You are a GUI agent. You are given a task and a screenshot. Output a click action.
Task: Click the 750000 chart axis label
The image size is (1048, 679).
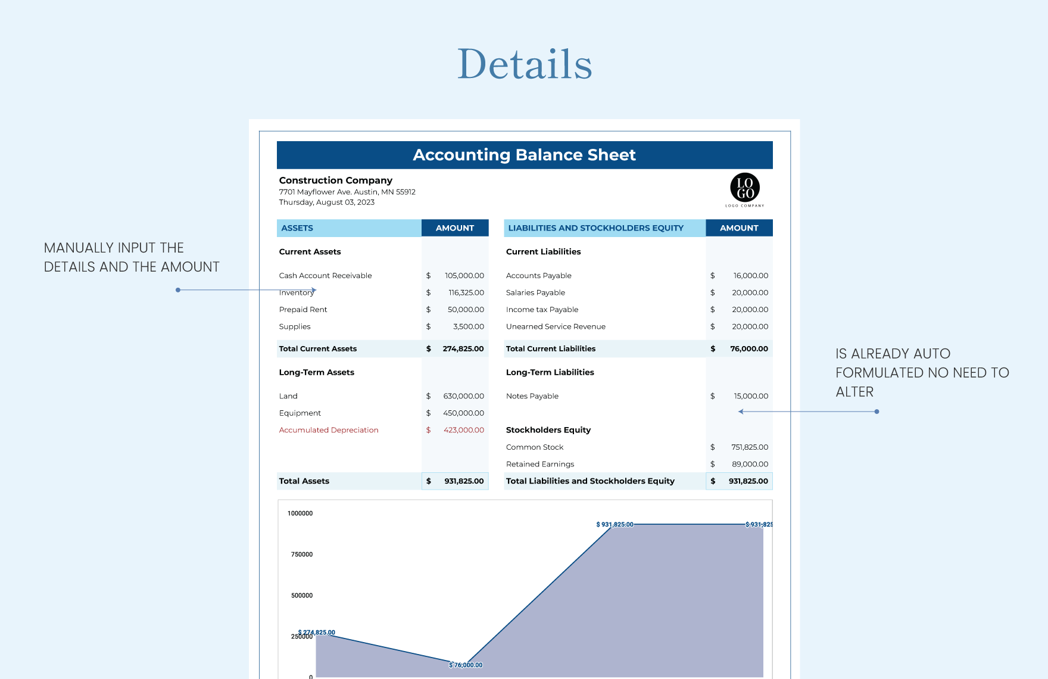click(302, 555)
